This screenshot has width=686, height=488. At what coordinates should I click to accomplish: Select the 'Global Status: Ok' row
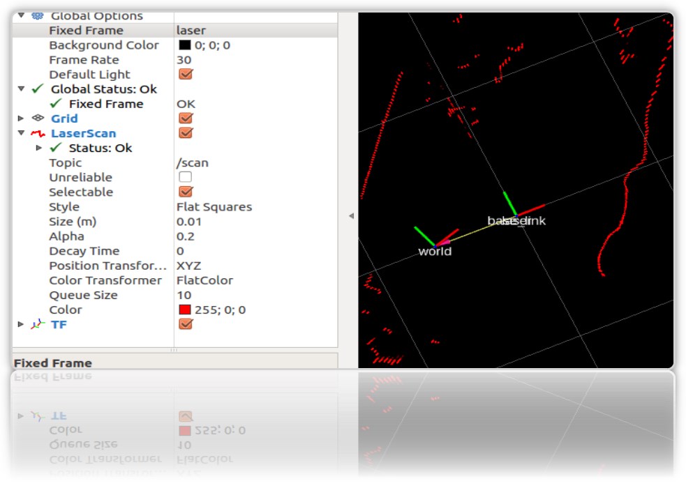(104, 89)
